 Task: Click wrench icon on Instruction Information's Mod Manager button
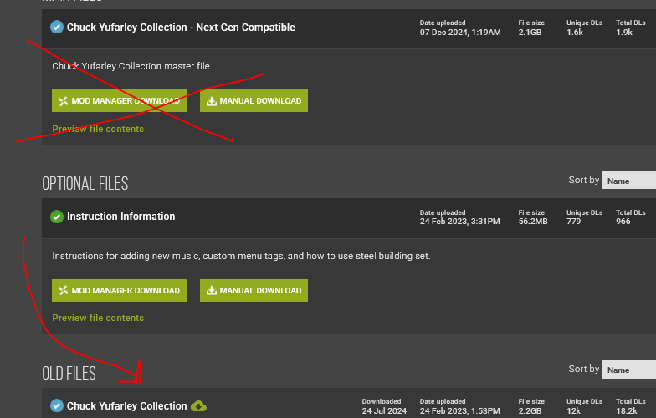pos(63,291)
